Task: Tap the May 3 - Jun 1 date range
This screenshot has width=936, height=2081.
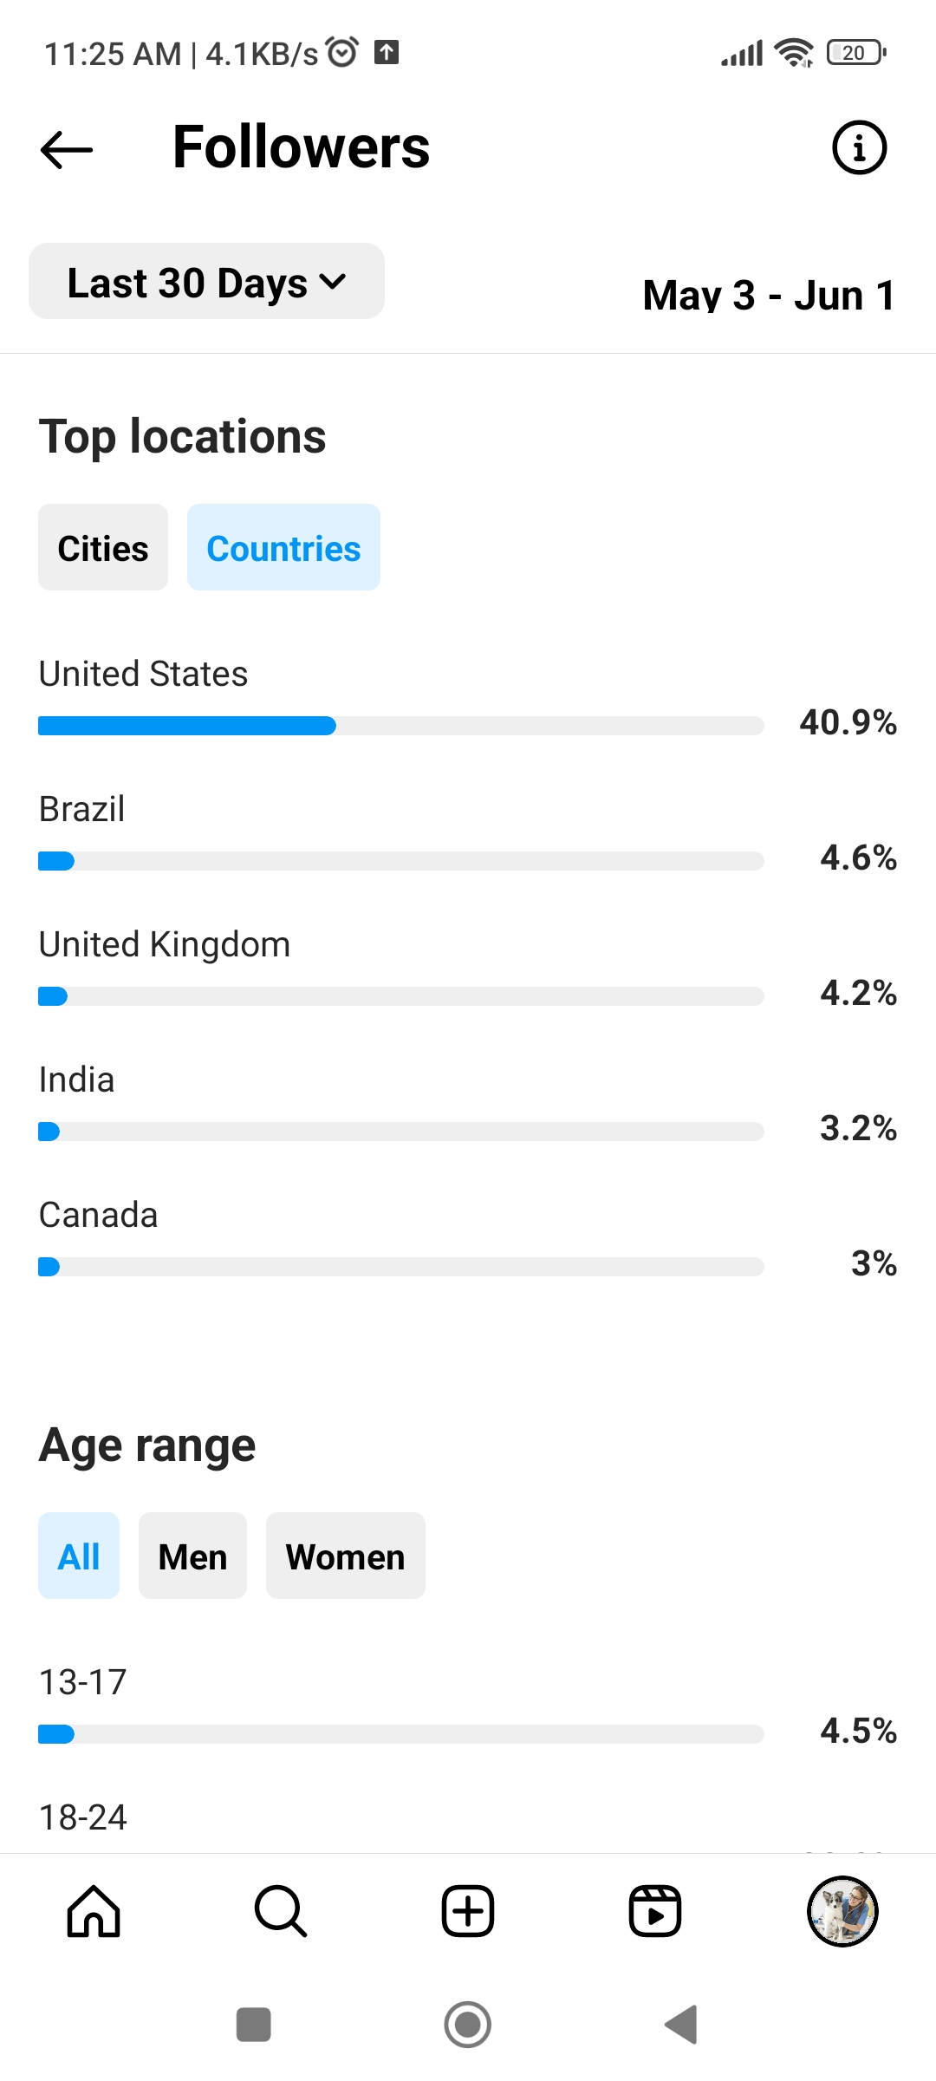Action: pos(769,295)
